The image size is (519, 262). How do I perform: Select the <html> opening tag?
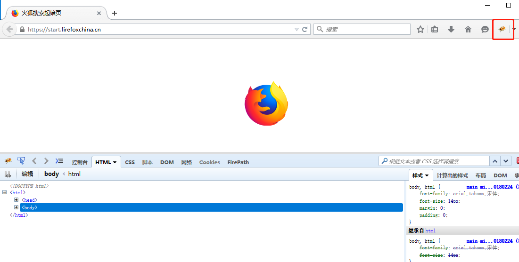pyautogui.click(x=17, y=192)
